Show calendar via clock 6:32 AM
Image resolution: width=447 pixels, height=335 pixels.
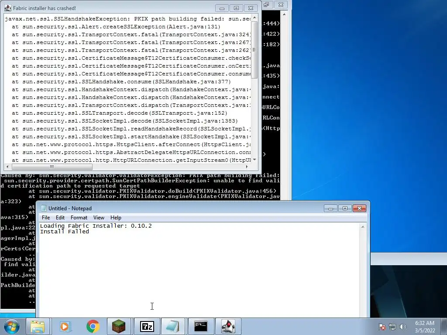(x=425, y=327)
